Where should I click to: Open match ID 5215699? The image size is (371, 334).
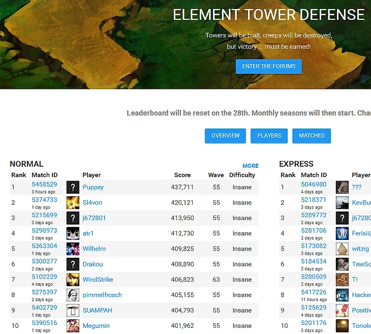pos(45,215)
